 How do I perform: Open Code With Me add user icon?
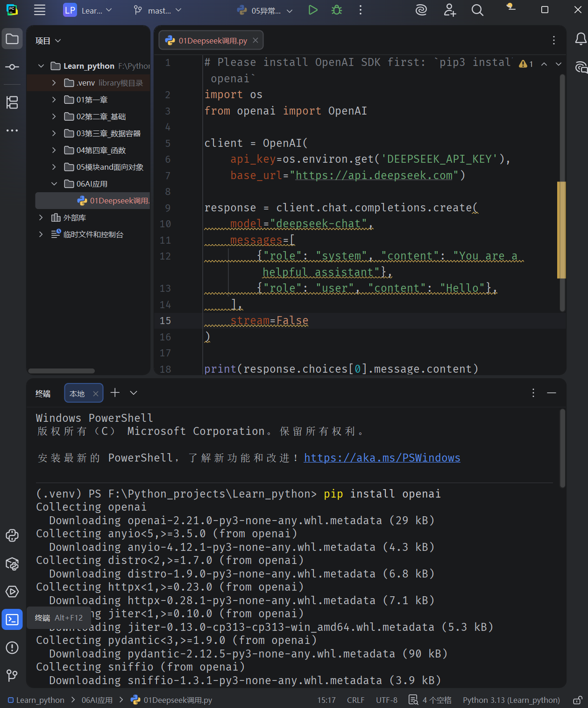pos(450,10)
